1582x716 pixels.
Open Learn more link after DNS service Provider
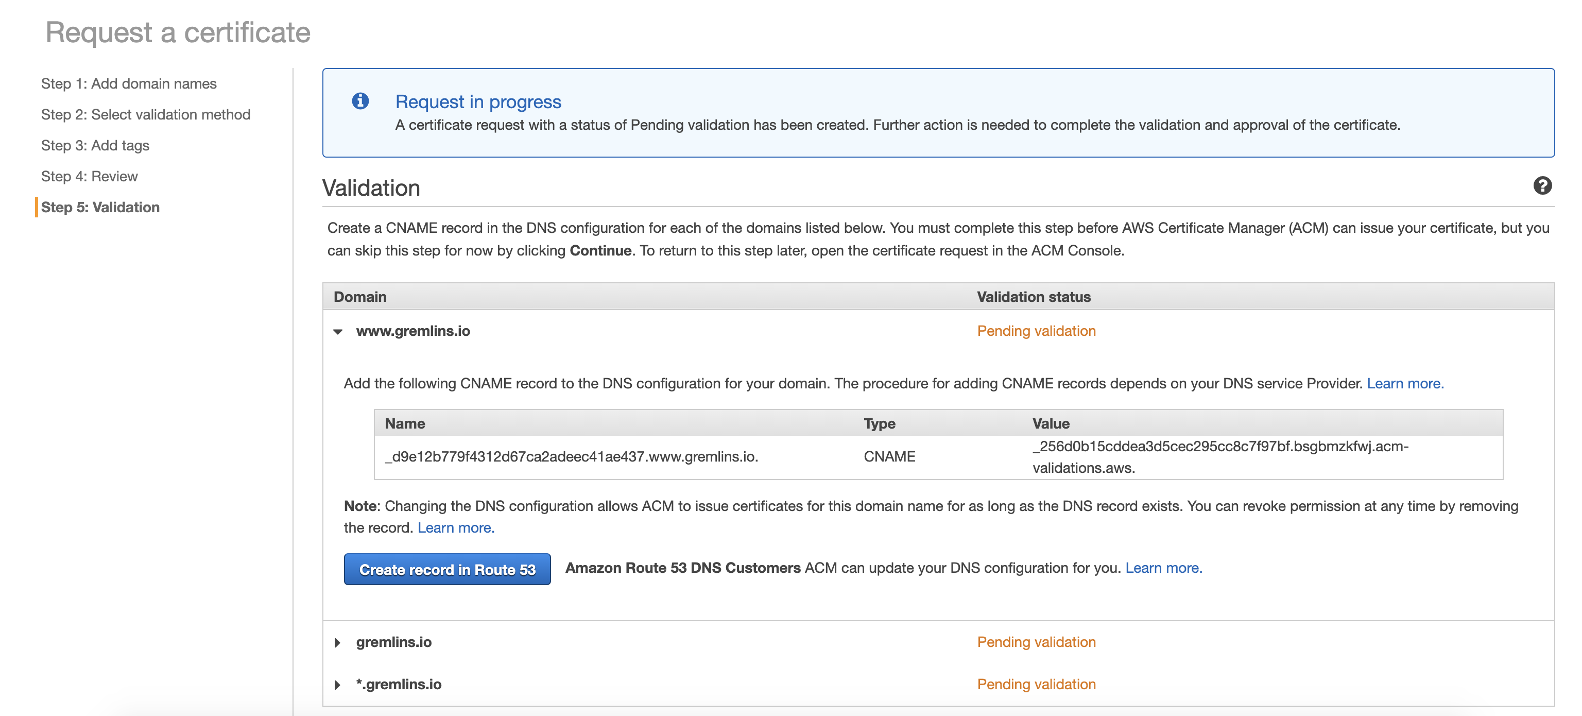(x=1405, y=383)
